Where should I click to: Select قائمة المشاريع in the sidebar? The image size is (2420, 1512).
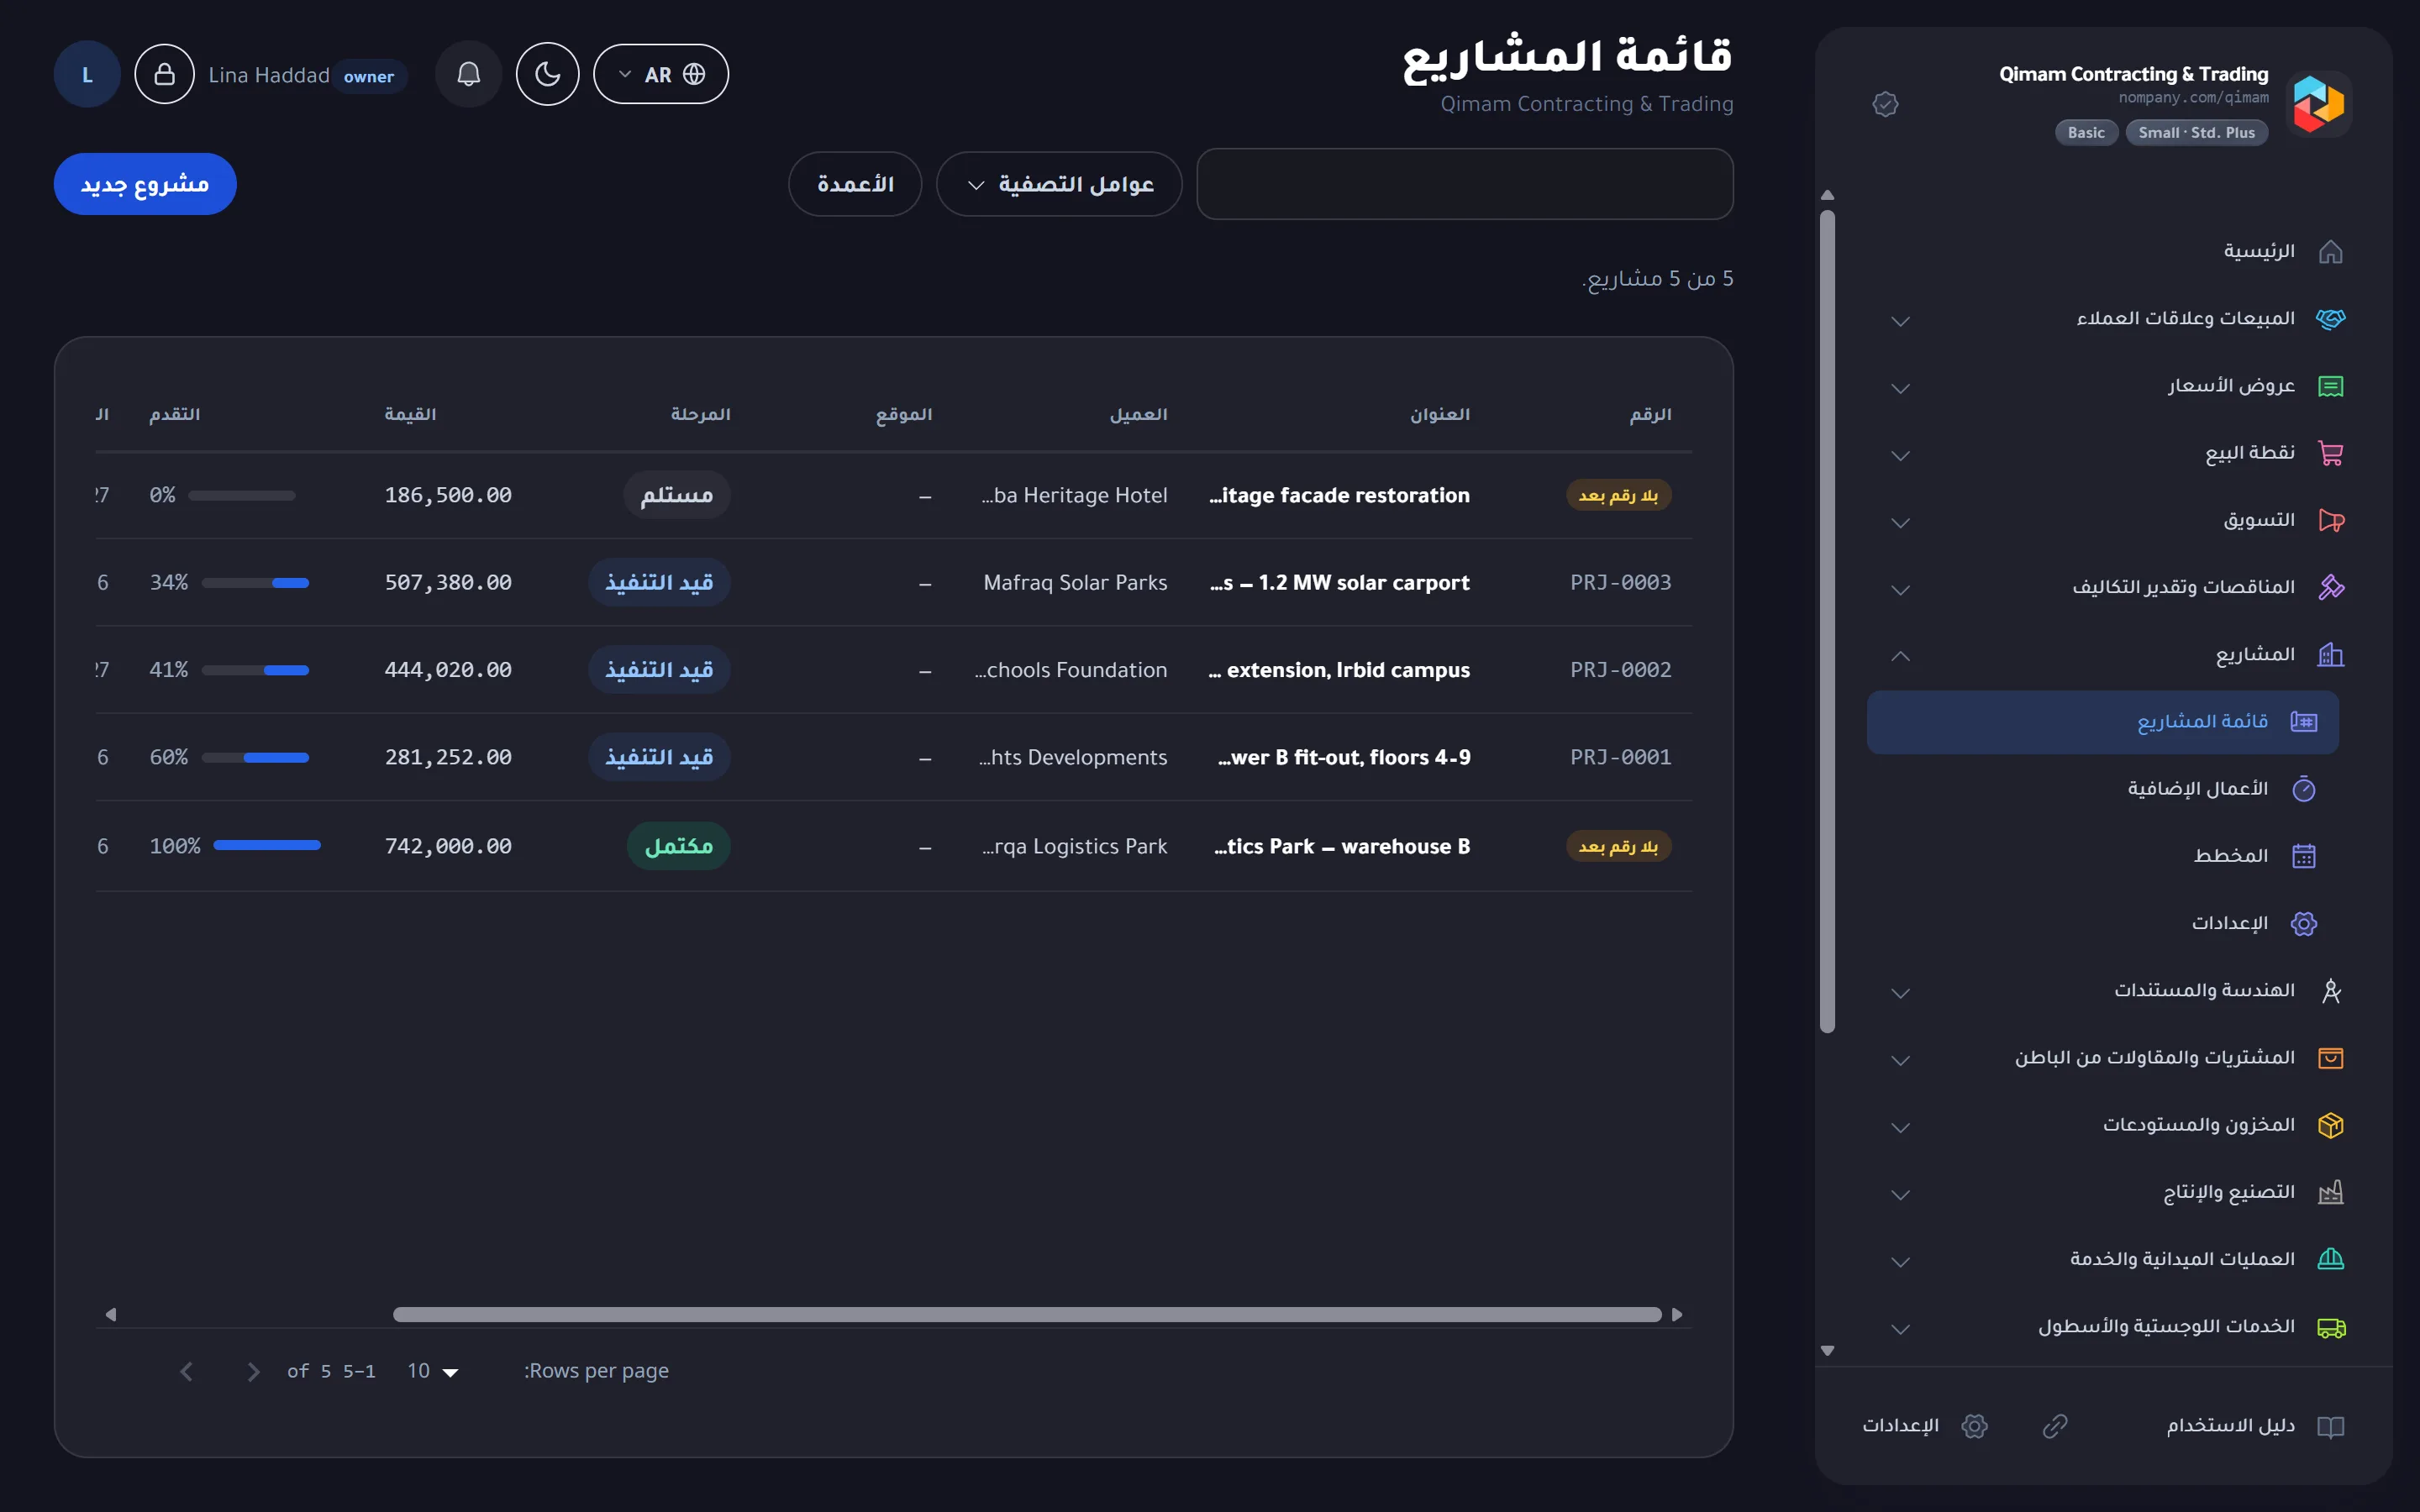click(x=2103, y=722)
